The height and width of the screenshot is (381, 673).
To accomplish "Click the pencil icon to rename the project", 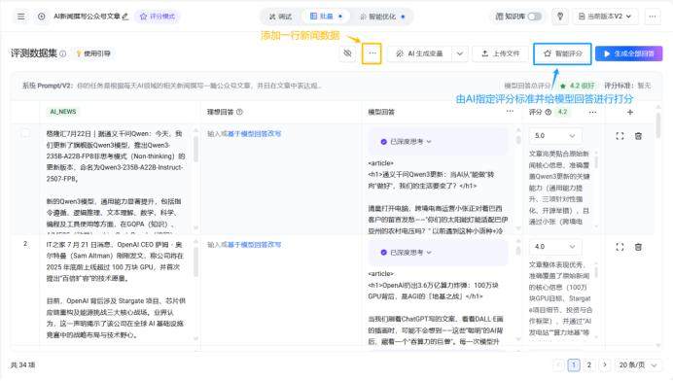I will (x=125, y=17).
